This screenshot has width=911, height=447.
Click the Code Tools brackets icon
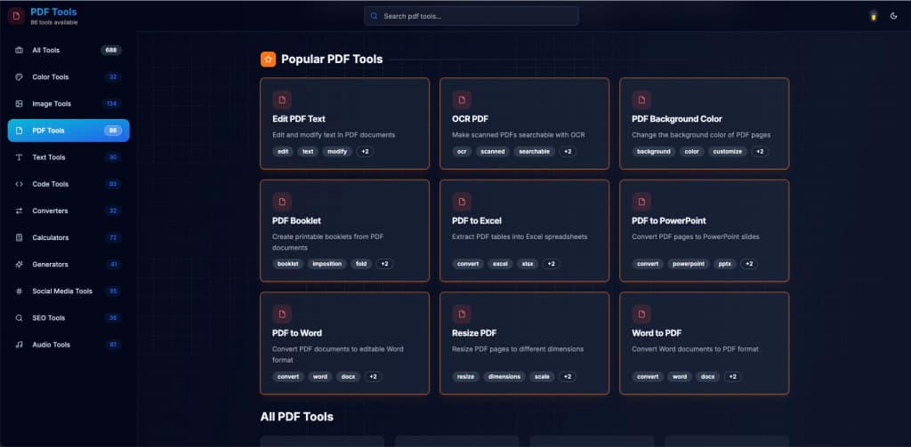(x=20, y=184)
